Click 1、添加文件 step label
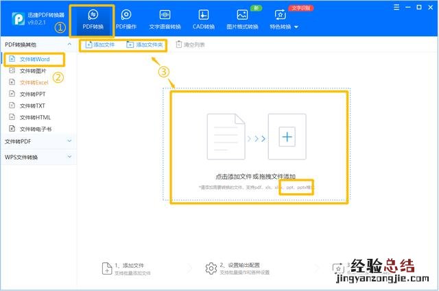Image resolution: width=439 pixels, height=291 pixels. pyautogui.click(x=130, y=265)
